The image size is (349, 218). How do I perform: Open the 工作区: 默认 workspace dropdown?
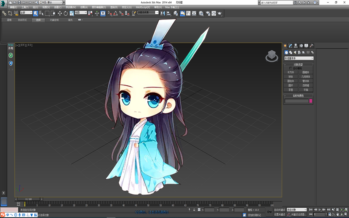pos(51,2)
